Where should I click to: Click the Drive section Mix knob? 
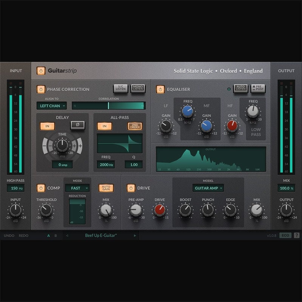click(x=257, y=210)
